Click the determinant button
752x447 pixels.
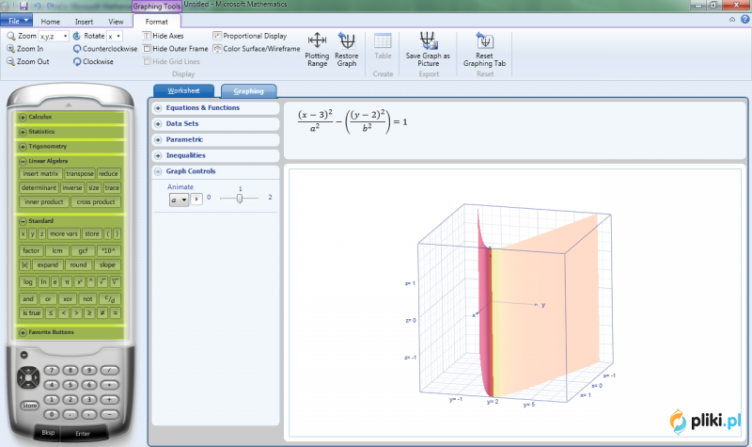(x=39, y=187)
